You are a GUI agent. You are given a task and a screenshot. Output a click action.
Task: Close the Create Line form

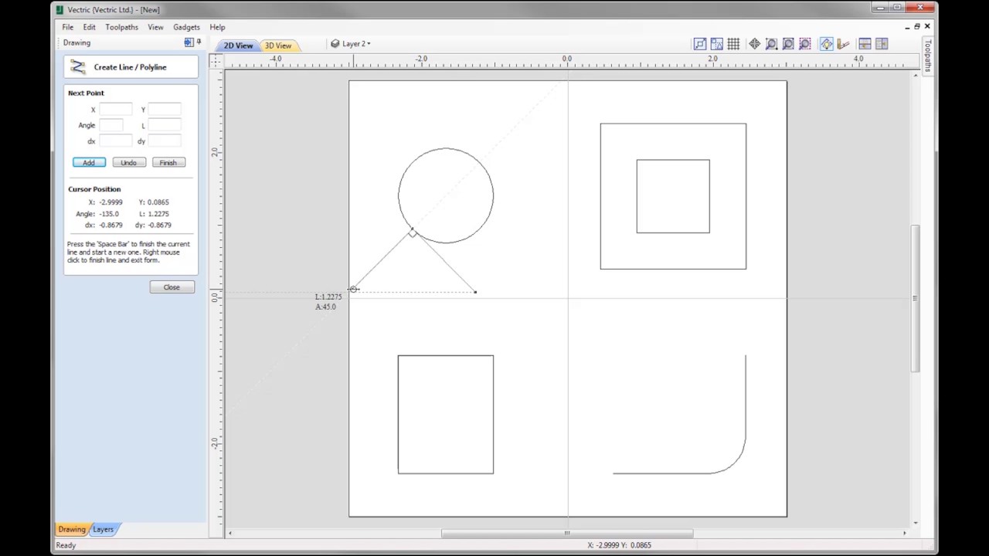coord(172,287)
